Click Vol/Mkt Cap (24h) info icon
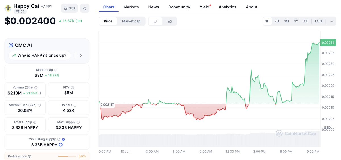 [39, 105]
